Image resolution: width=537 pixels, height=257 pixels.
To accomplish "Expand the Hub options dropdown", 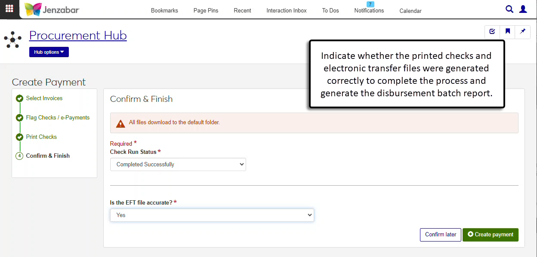I will (x=49, y=52).
